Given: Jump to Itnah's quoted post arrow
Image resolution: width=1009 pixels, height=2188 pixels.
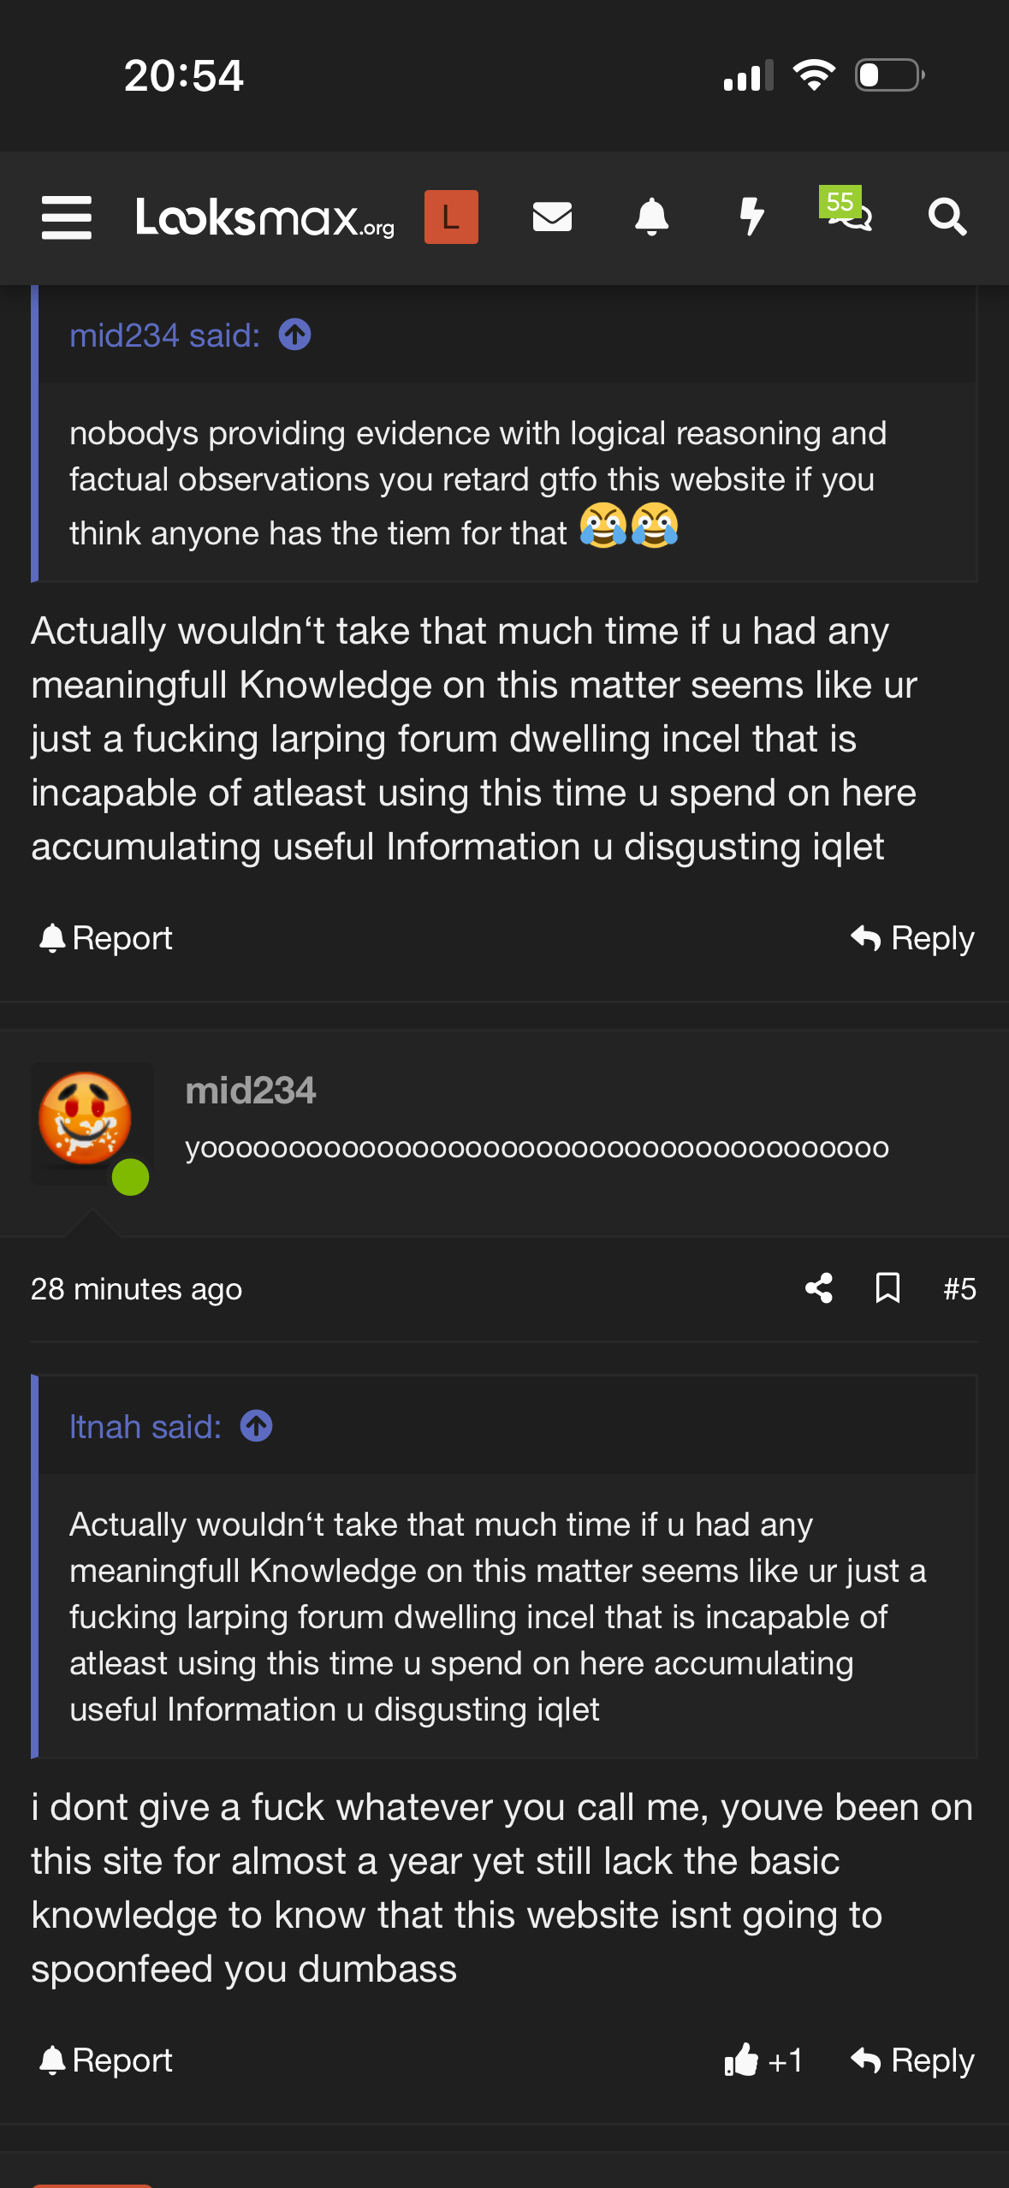Looking at the screenshot, I should click(256, 1426).
